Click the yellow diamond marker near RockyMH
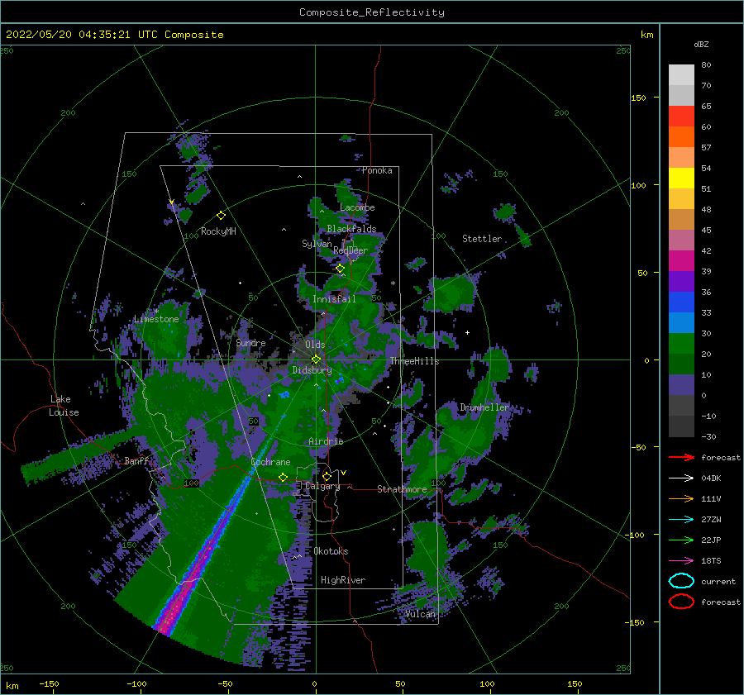 pos(221,216)
